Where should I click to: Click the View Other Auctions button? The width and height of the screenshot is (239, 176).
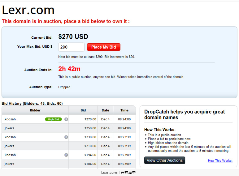pos(165,160)
